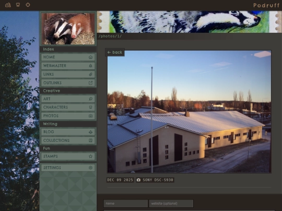This screenshot has width=282, height=211.
Task: Open the BLOG page
Action: click(68, 132)
